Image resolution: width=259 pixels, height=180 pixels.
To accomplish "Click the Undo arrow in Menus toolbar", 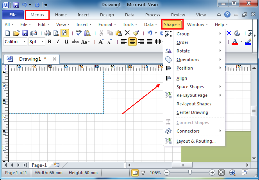I will click(150, 33).
